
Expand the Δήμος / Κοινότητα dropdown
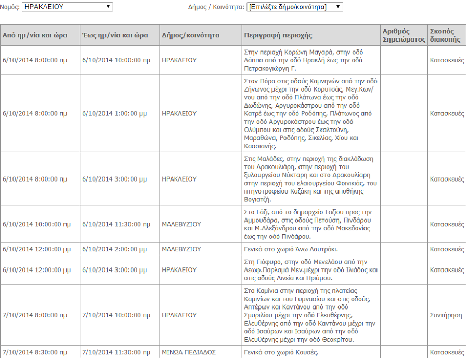pos(294,7)
